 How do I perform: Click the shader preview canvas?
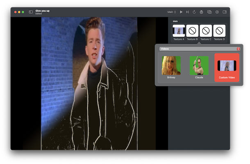pyautogui.click(x=89, y=84)
